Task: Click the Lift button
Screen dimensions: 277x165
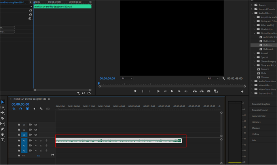Action: tap(195, 91)
